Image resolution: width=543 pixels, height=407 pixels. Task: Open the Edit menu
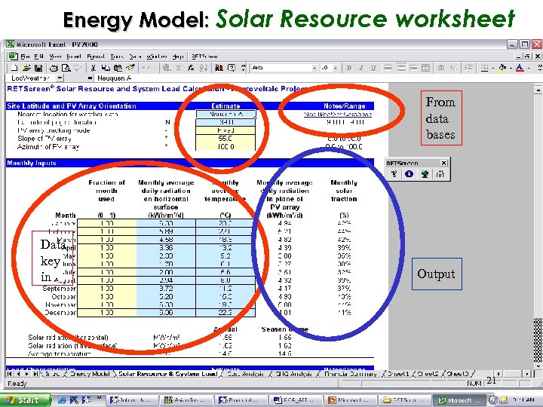(x=38, y=57)
